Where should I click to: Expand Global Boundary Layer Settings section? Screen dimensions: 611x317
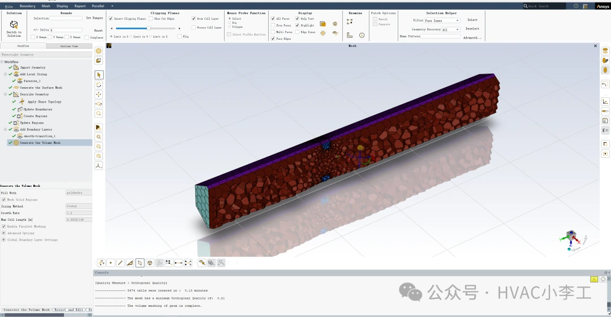point(3,240)
